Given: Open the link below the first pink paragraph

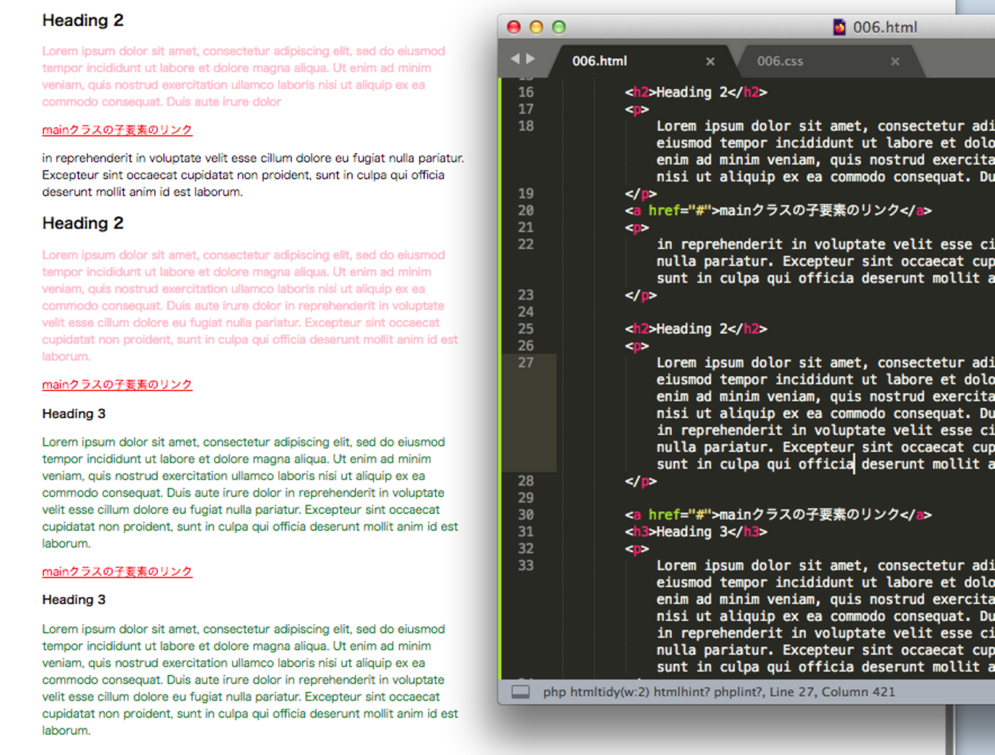Looking at the screenshot, I should click(x=116, y=130).
